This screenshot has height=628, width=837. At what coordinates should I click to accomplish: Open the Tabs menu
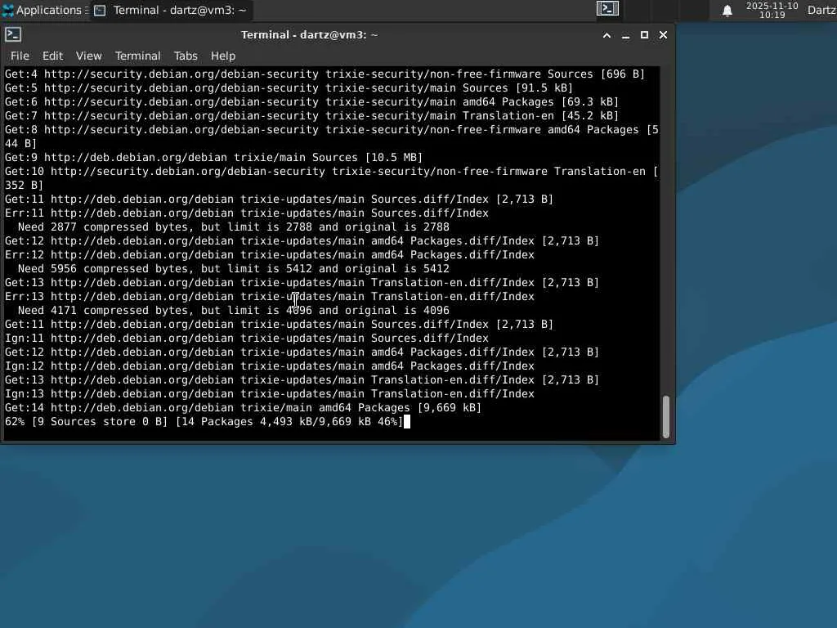(186, 56)
